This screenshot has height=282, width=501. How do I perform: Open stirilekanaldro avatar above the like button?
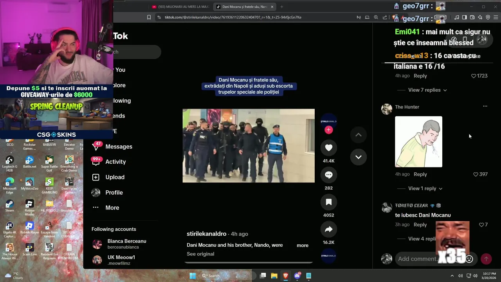[328, 121]
